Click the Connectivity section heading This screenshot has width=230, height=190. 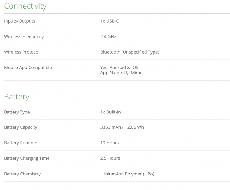(x=25, y=6)
